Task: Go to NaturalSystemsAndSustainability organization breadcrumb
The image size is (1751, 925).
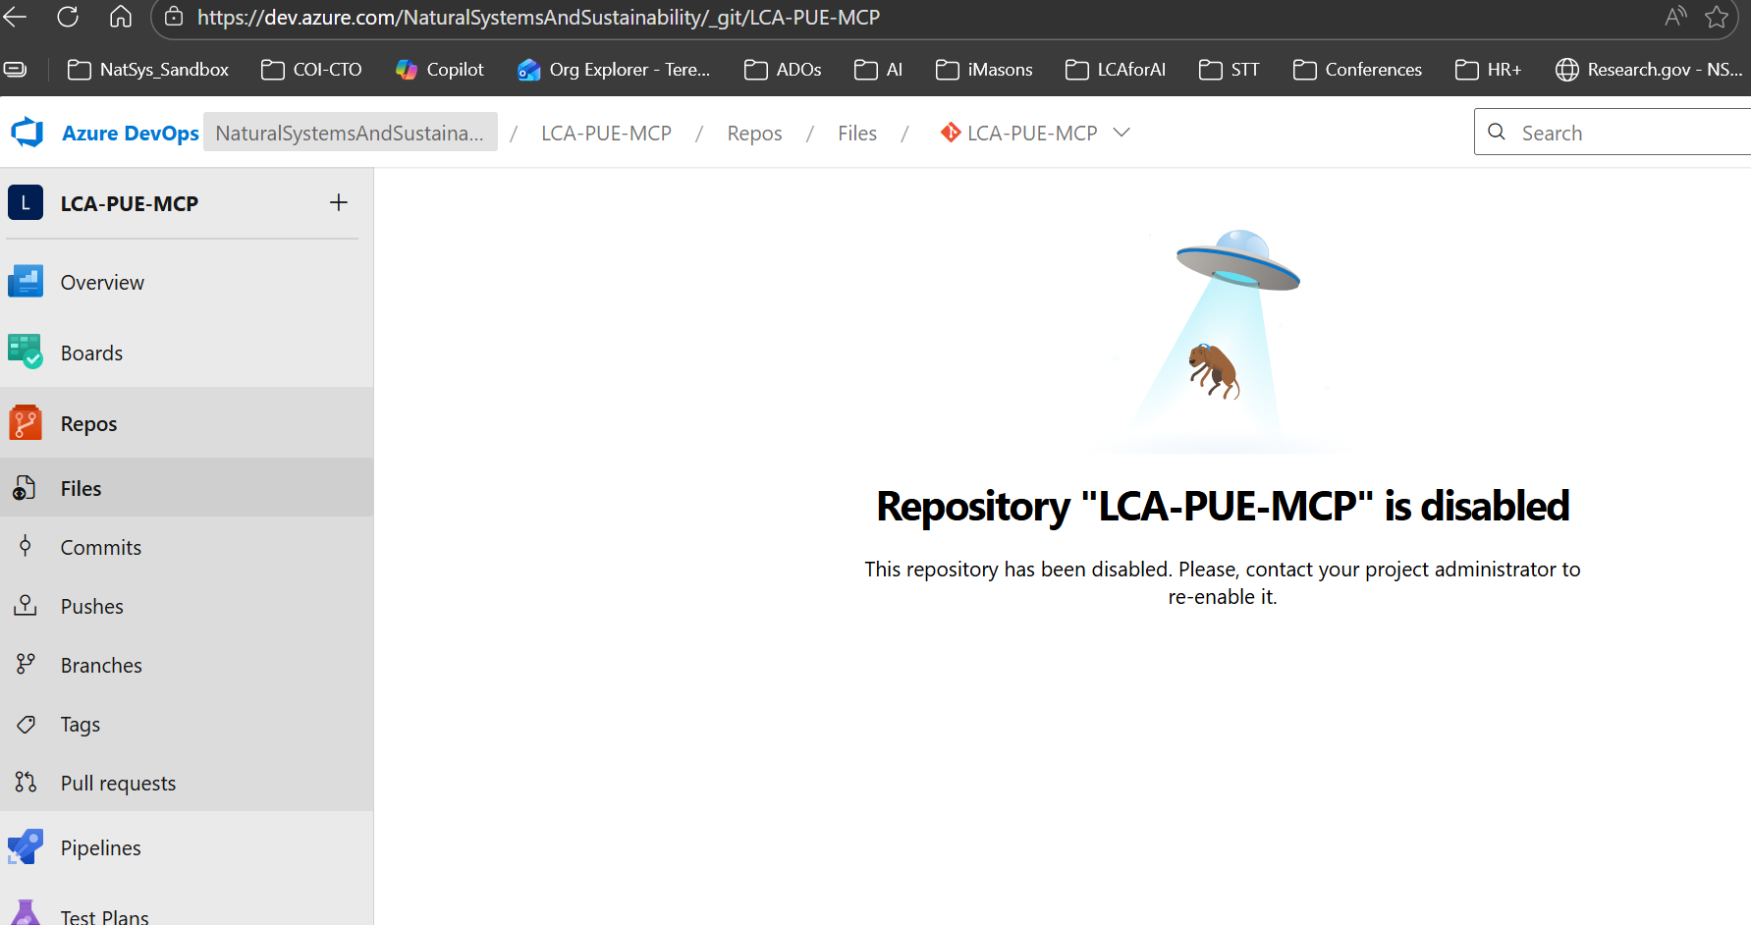Action: 350,134
